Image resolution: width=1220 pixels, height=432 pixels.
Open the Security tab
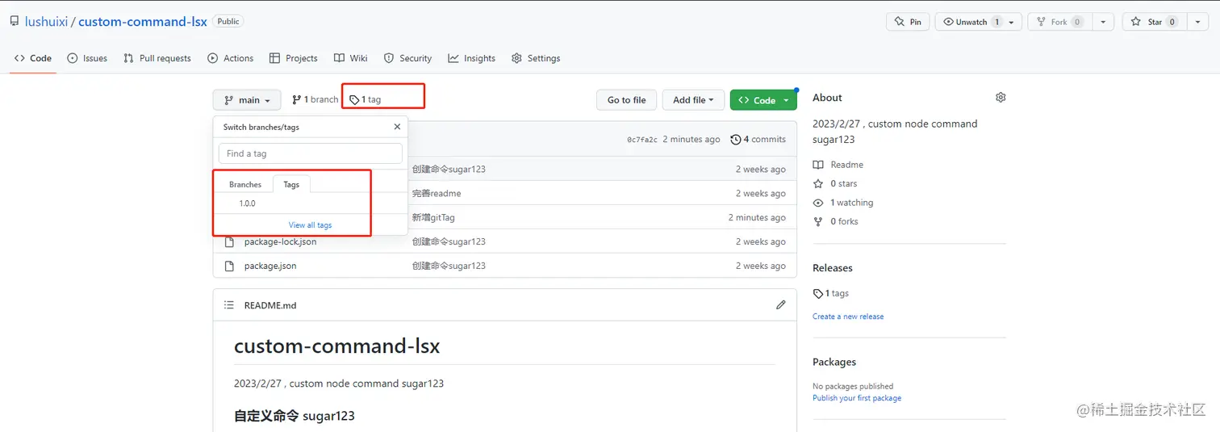(x=408, y=58)
